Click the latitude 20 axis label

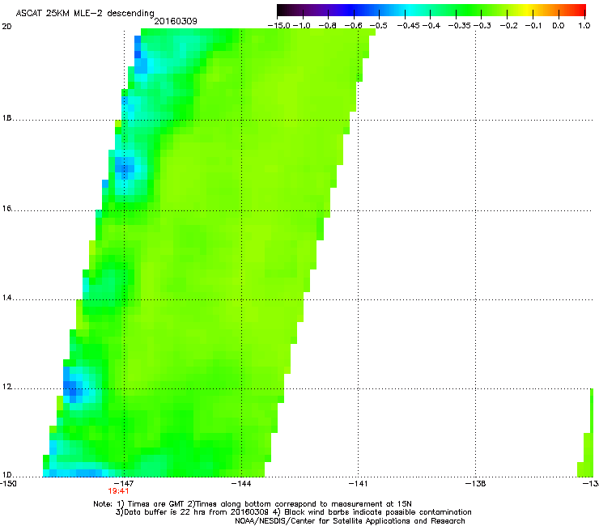pos(6,27)
